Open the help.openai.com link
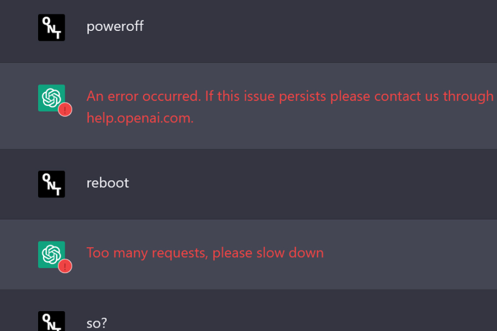497x331 pixels. (x=140, y=118)
